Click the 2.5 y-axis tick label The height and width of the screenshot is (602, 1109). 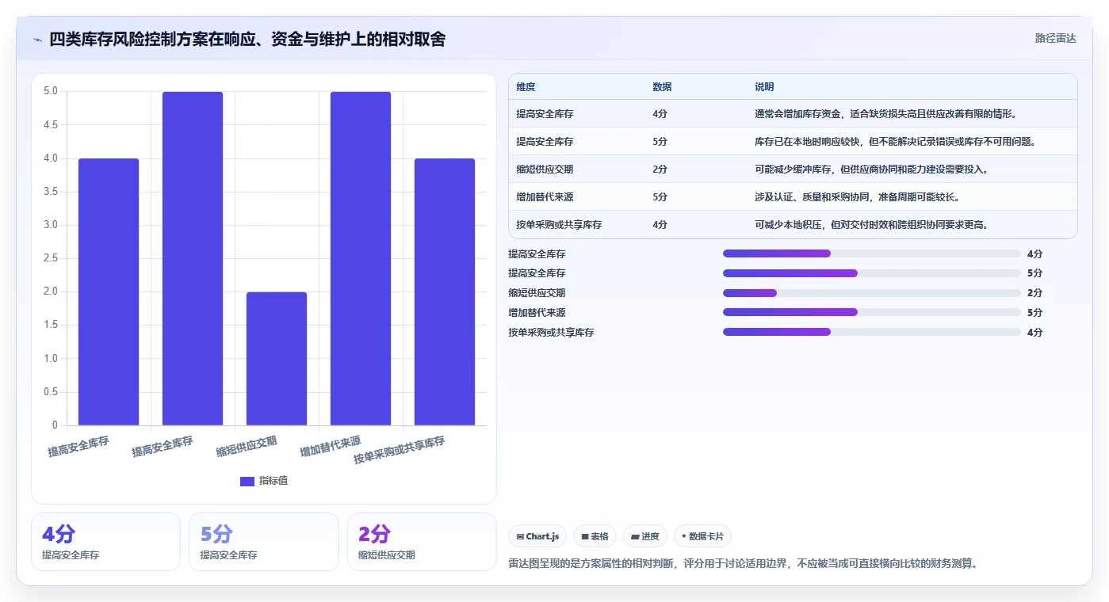click(x=50, y=258)
